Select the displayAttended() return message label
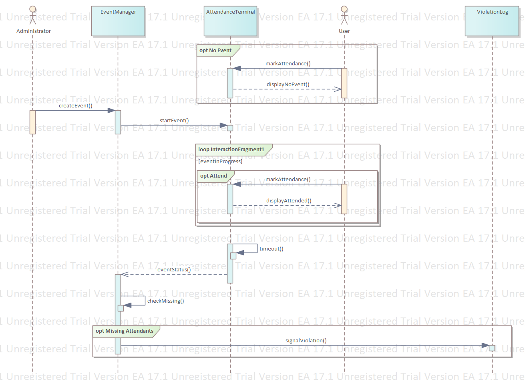Screen dimensions: 525x380 [x=289, y=201]
